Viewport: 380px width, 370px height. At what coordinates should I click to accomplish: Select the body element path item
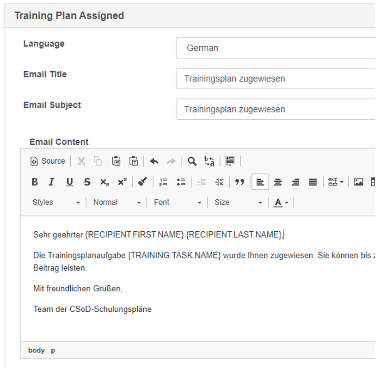[x=37, y=351]
